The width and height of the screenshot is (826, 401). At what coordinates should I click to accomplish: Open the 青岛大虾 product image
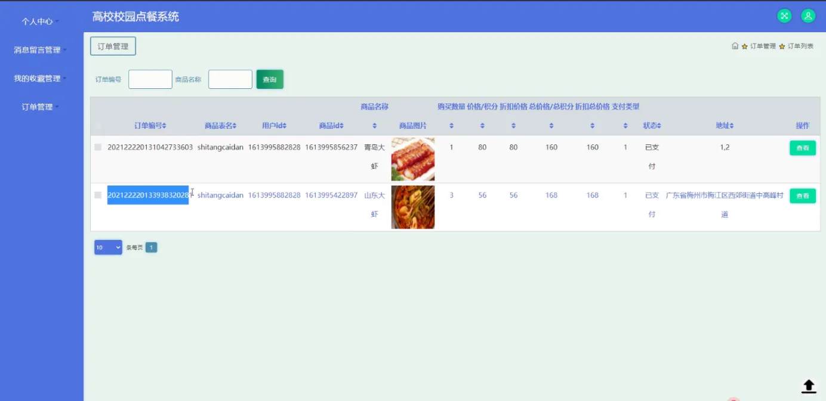pos(413,159)
